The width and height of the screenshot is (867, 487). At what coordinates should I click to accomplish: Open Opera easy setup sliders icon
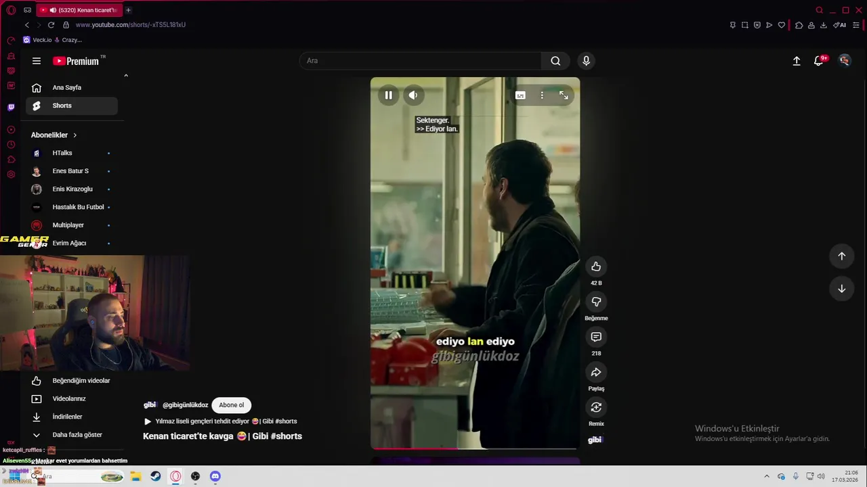point(856,25)
